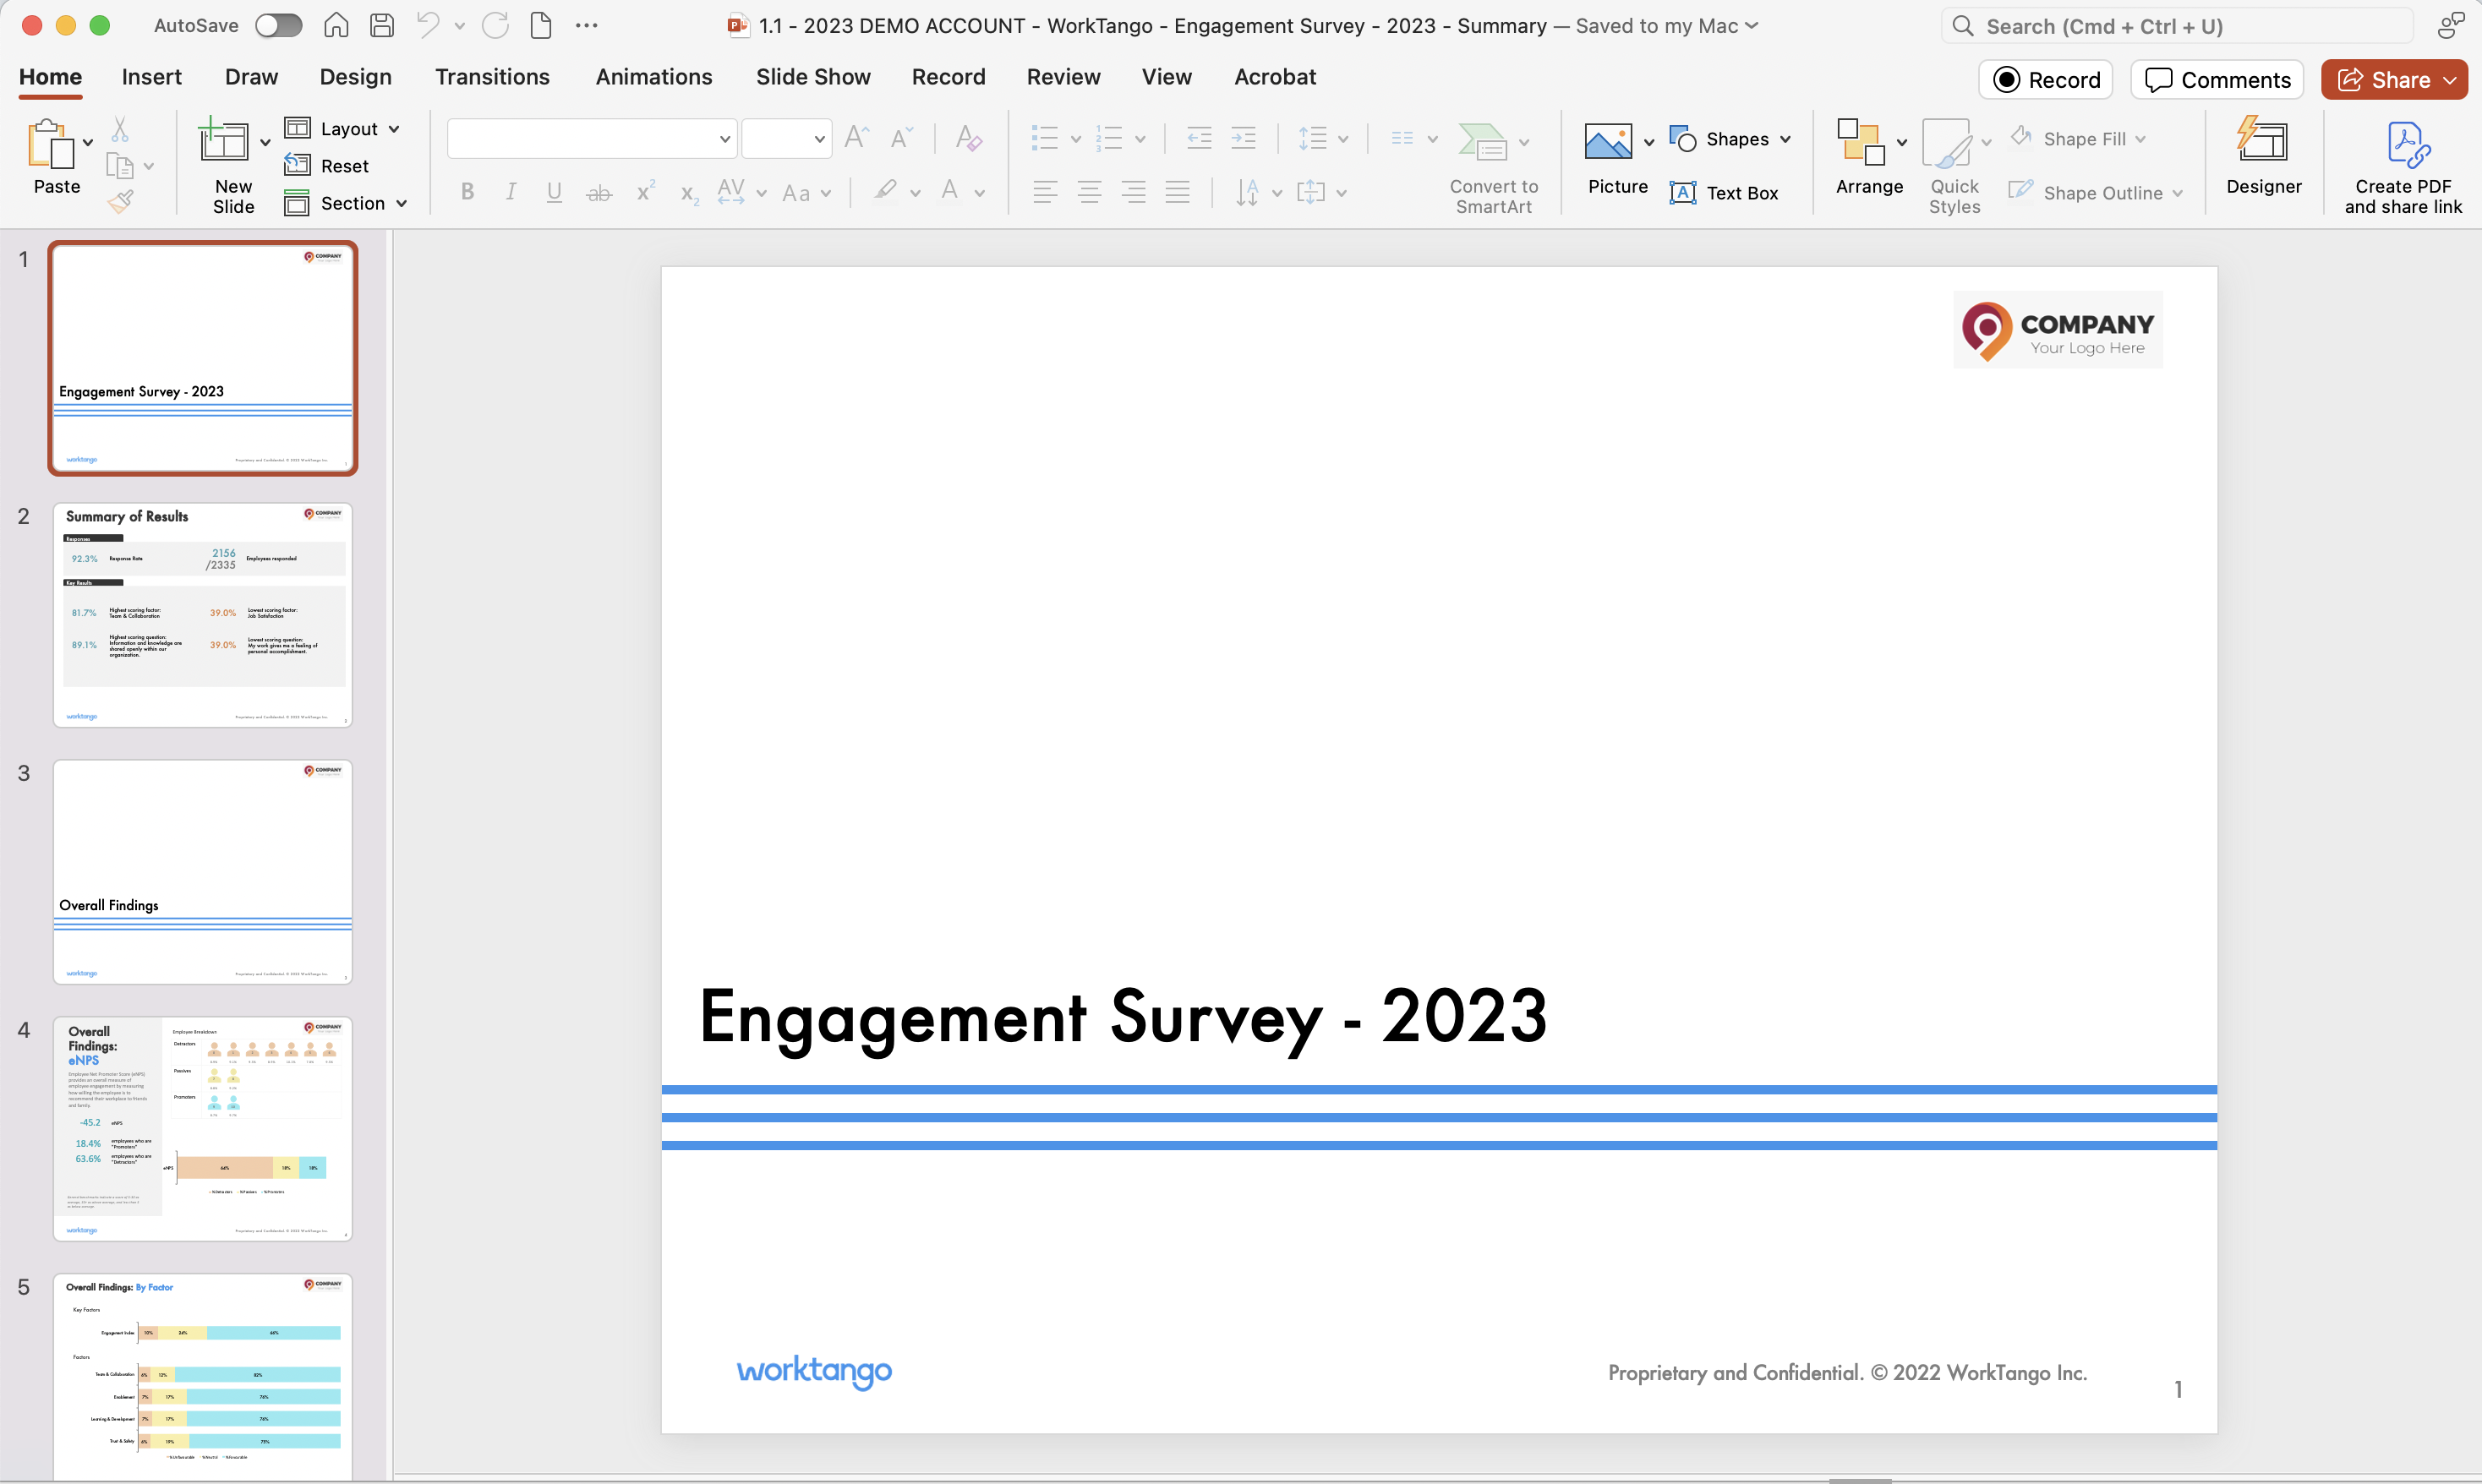Toggle Underline formatting
This screenshot has height=1484, width=2482.
point(554,192)
